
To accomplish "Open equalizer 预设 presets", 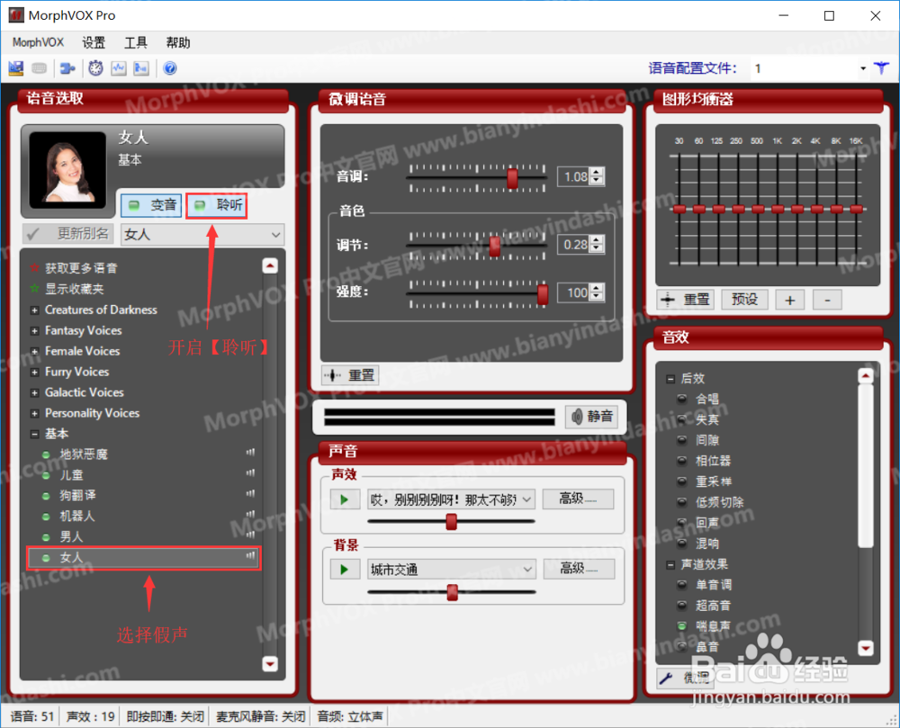I will [x=744, y=300].
